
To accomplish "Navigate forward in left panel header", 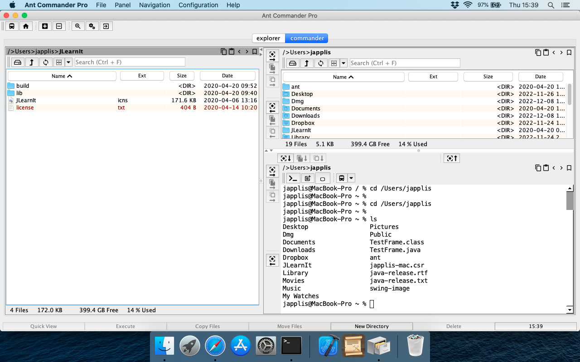I will click(247, 52).
